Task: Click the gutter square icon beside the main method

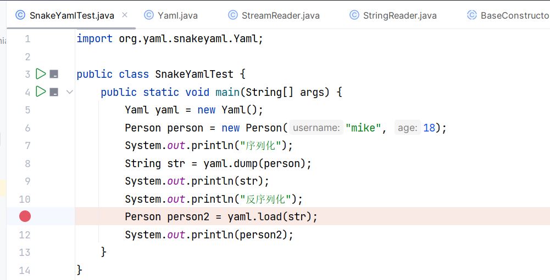Action: coord(54,92)
